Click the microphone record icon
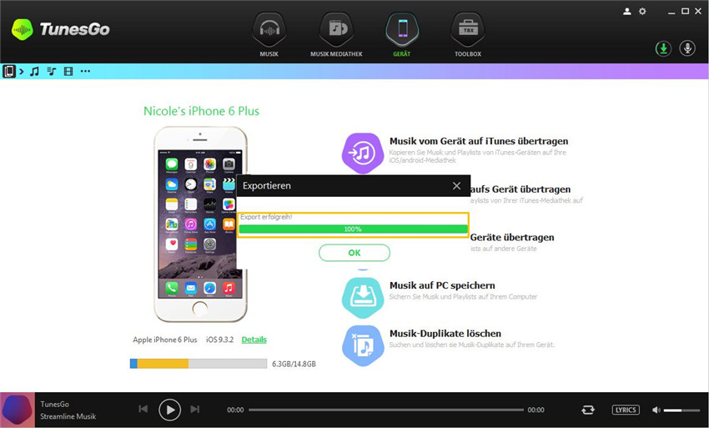Viewport: 709px width, 428px height. (687, 48)
